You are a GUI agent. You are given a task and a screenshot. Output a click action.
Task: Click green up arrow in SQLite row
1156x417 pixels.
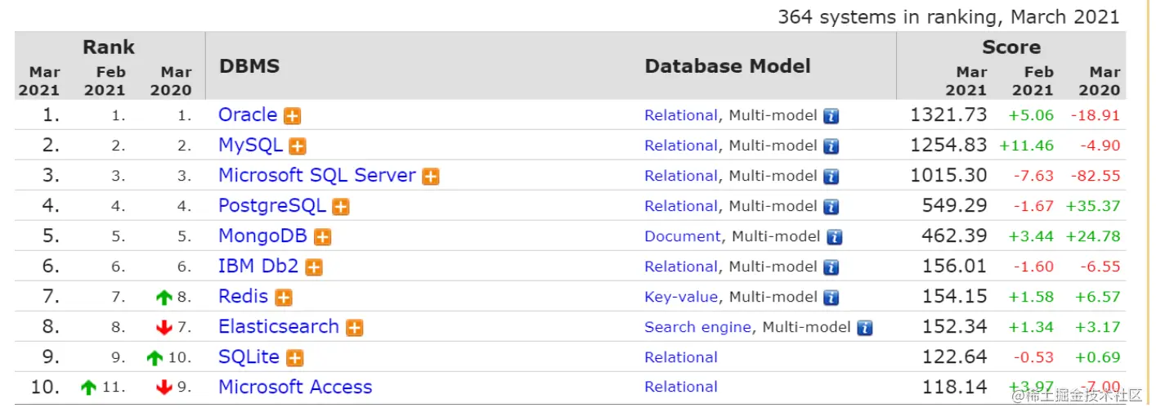pyautogui.click(x=155, y=358)
